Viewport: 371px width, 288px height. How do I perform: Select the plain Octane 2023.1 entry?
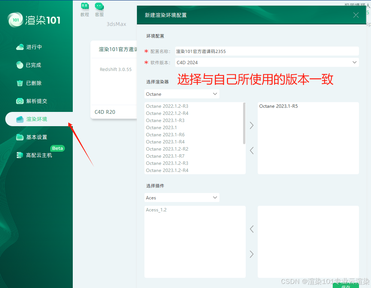coord(161,127)
